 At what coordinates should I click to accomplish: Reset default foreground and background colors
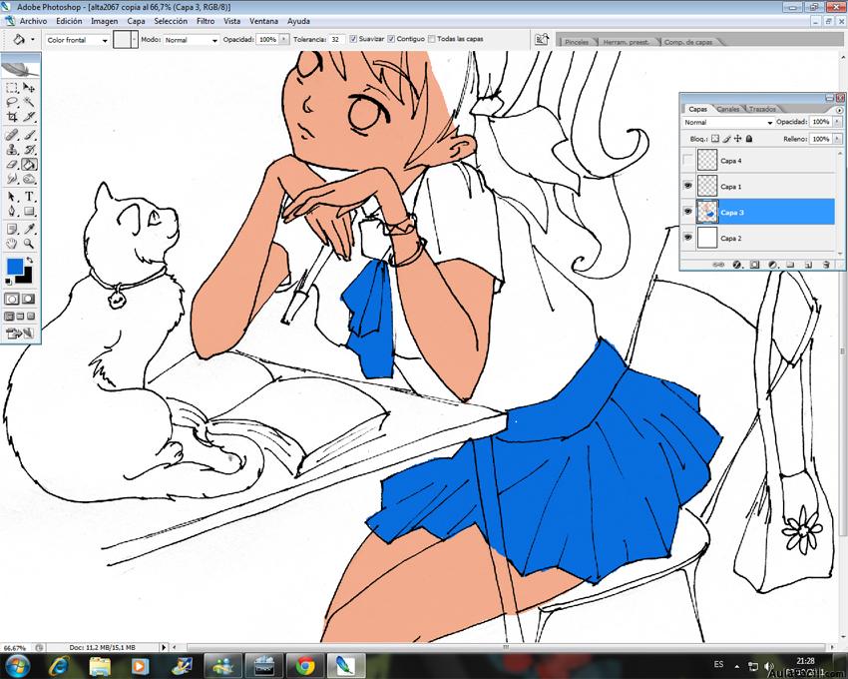click(9, 282)
